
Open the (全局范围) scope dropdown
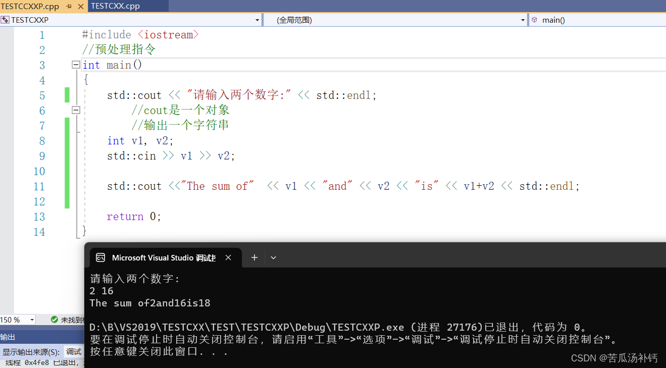tap(524, 20)
